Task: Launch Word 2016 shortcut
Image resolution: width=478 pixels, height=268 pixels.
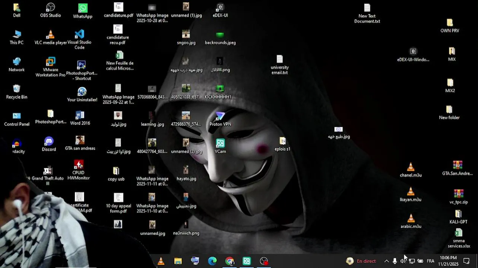Action: point(80,118)
